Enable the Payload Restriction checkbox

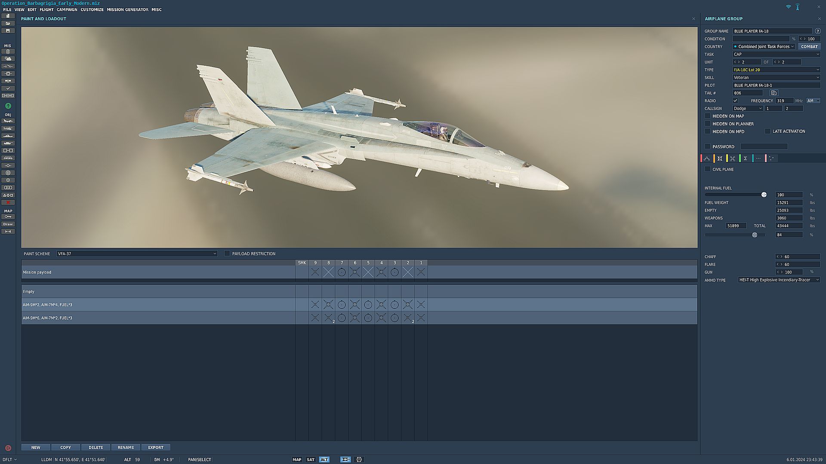[x=227, y=253]
